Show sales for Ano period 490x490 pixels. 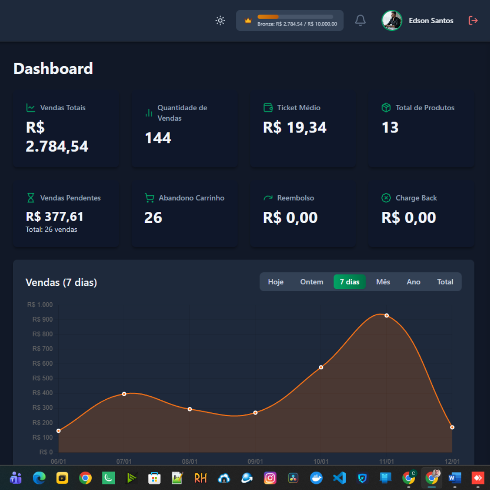413,282
